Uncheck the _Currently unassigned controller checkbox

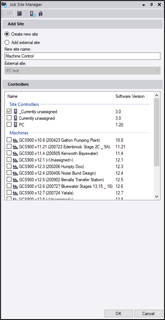[x=9, y=111]
